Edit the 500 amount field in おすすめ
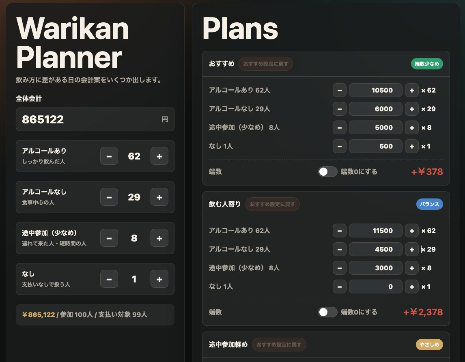This screenshot has width=465, height=362. pyautogui.click(x=376, y=146)
